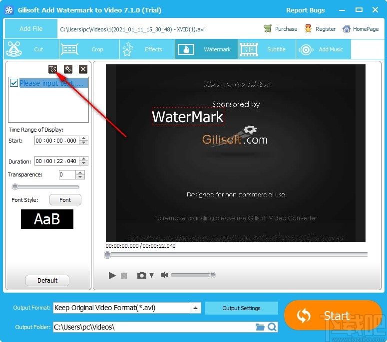Screen dimensions: 387x342
Task: Take a snapshot with the camera icon
Action: click(142, 275)
